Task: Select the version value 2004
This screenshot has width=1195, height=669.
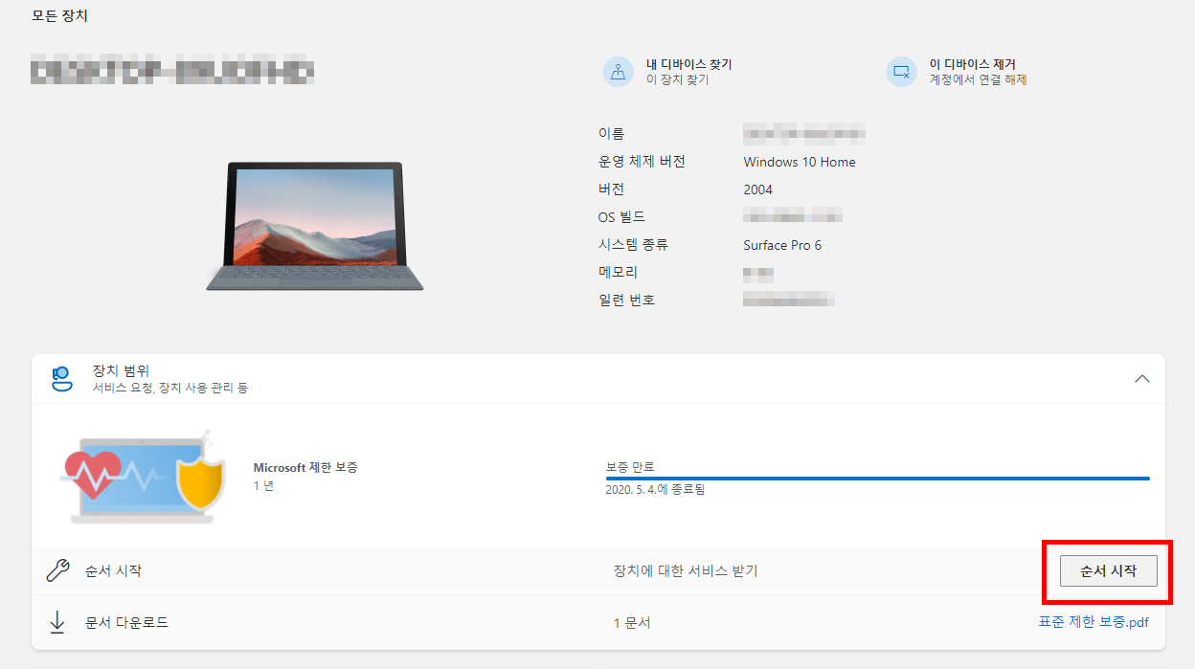Action: coord(757,190)
